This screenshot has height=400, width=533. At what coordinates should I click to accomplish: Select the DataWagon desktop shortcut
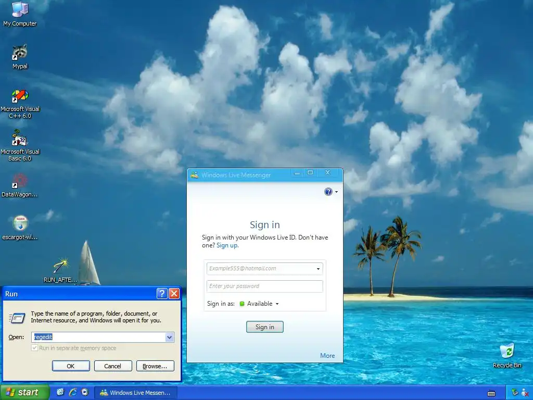pyautogui.click(x=20, y=185)
